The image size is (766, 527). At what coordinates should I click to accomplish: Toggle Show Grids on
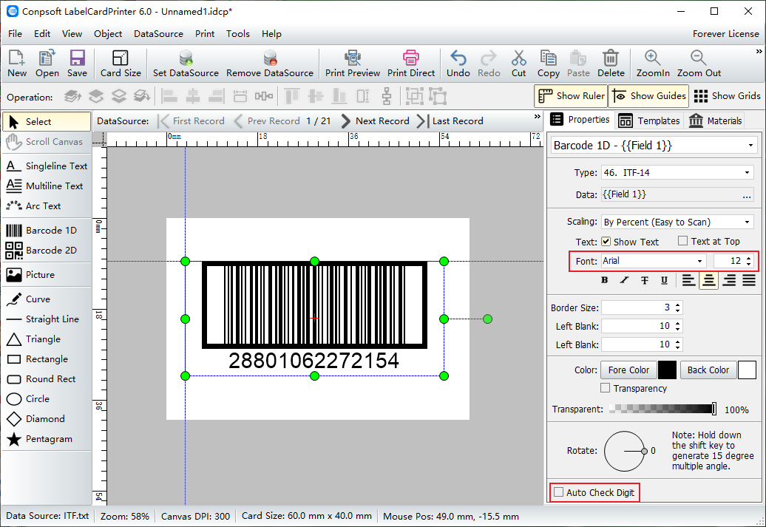coord(726,96)
